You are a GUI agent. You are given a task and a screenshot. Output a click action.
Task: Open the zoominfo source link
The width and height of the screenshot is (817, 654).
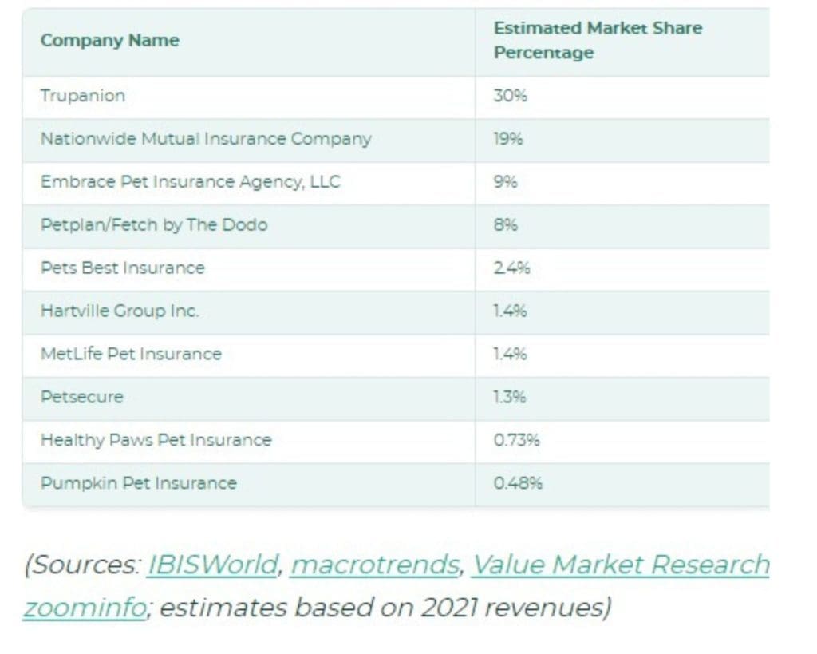85,608
